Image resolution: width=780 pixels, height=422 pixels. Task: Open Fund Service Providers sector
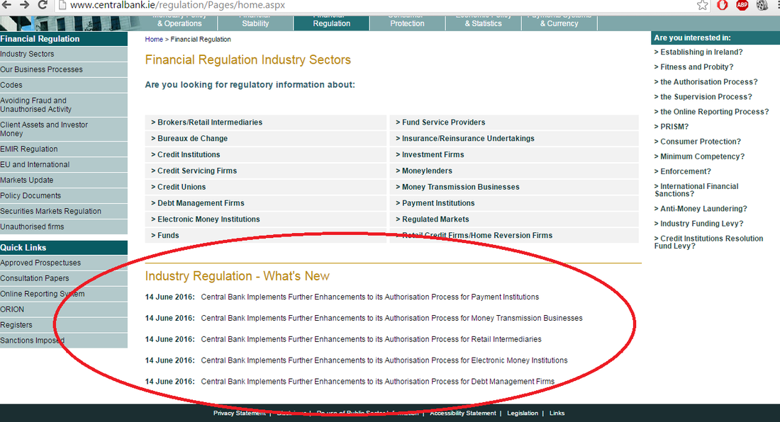(x=514, y=122)
